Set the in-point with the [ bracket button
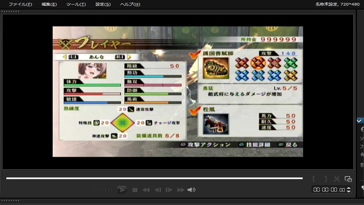 click(x=314, y=179)
